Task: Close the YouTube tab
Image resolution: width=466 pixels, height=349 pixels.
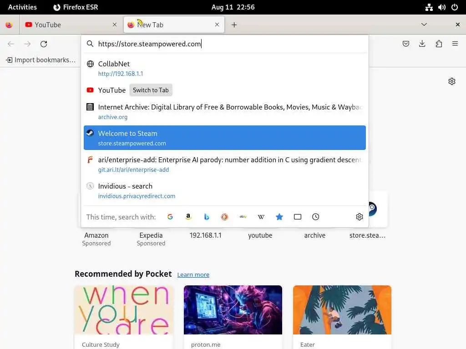Action: coord(115,25)
